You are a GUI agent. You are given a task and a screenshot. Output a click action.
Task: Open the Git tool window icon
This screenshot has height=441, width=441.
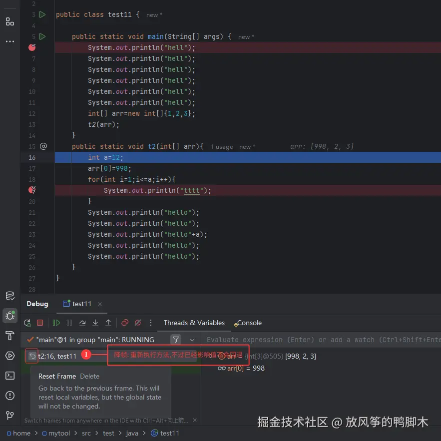coord(10,415)
